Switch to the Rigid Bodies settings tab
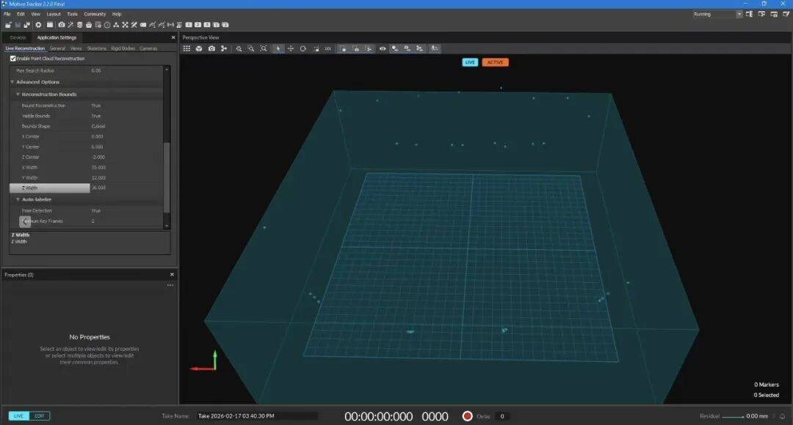Screen dimensions: 793x425 [x=123, y=48]
